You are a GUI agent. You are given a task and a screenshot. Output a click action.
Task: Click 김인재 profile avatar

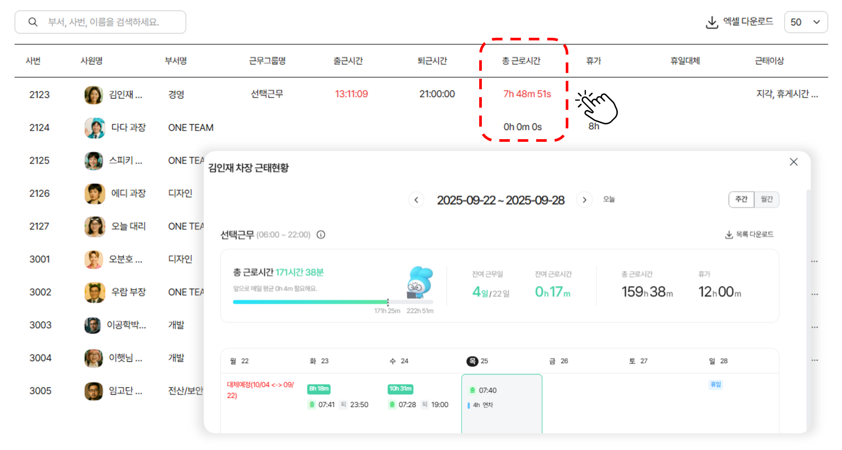pos(94,95)
